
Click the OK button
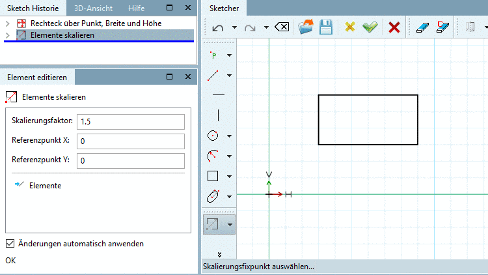pos(10,261)
